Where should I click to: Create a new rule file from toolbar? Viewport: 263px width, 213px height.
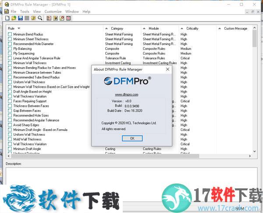[7, 18]
